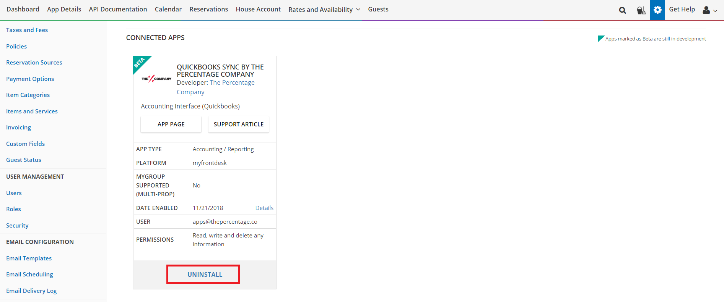Open Email Delivery Log
Screen dimensions: 724x302
point(31,291)
